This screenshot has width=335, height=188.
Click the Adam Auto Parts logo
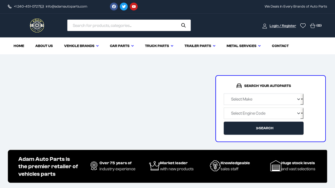coord(37,25)
